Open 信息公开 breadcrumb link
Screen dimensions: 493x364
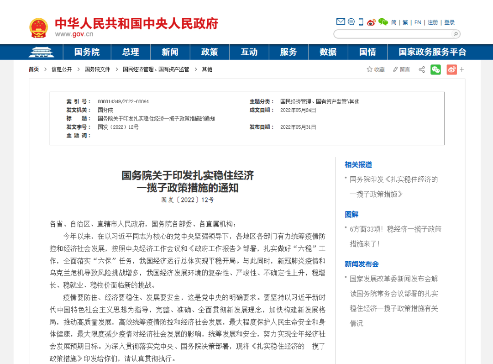pos(62,69)
